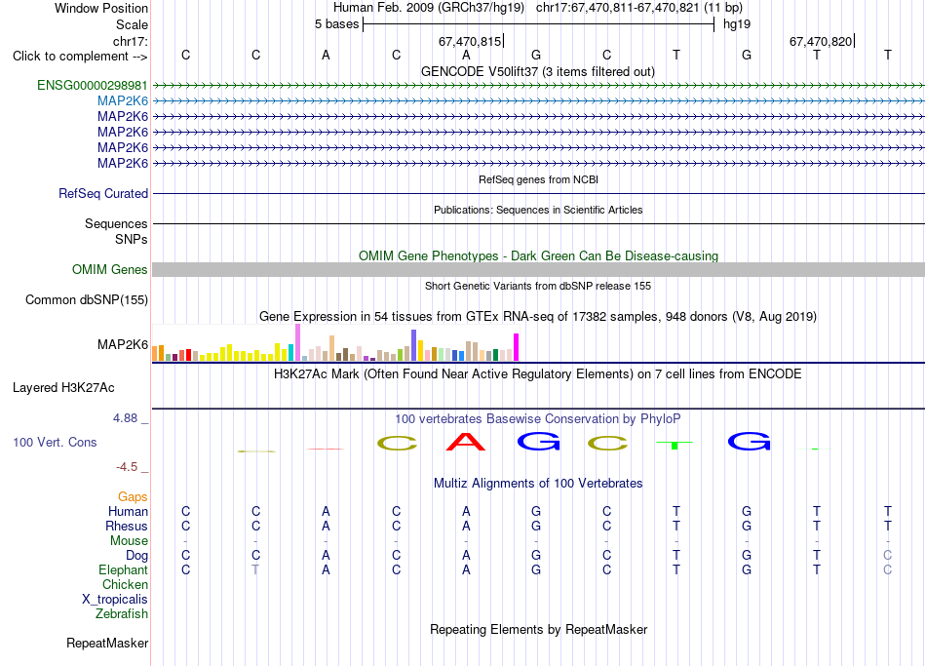Click the SNPs label under Sequences
Image resolution: width=926 pixels, height=666 pixels.
pyautogui.click(x=132, y=239)
